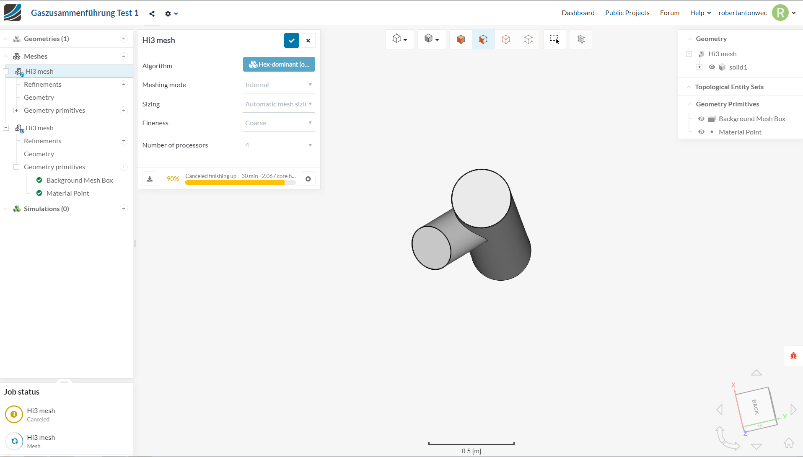
Task: Select Material Point in mesh tree
Action: pyautogui.click(x=67, y=193)
